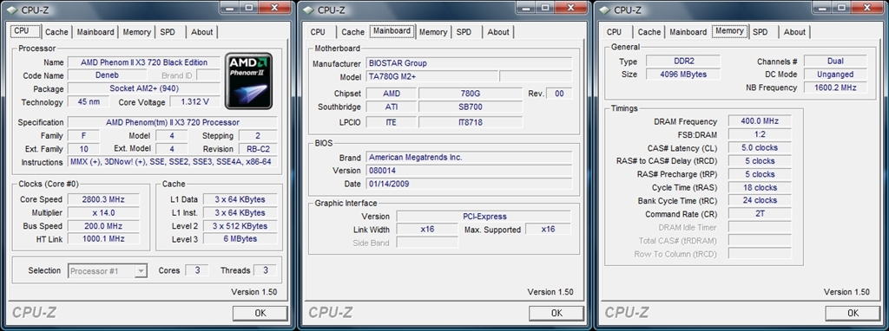Viewport: 889px width, 331px height.
Task: Select Mainboard tab in middle window
Action: click(x=392, y=31)
